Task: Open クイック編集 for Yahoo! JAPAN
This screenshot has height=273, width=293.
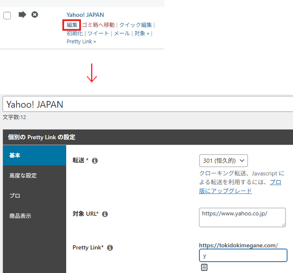Action: tap(135, 25)
